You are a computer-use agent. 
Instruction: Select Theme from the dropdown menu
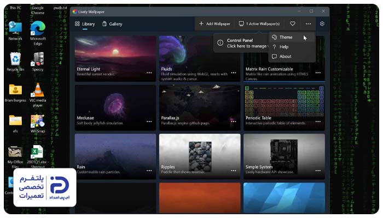point(292,37)
